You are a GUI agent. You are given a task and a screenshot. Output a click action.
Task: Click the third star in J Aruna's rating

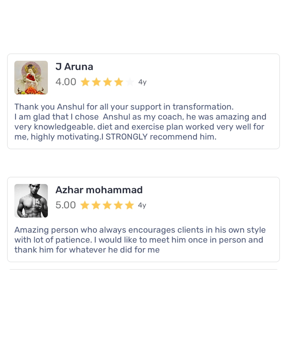pos(107,82)
